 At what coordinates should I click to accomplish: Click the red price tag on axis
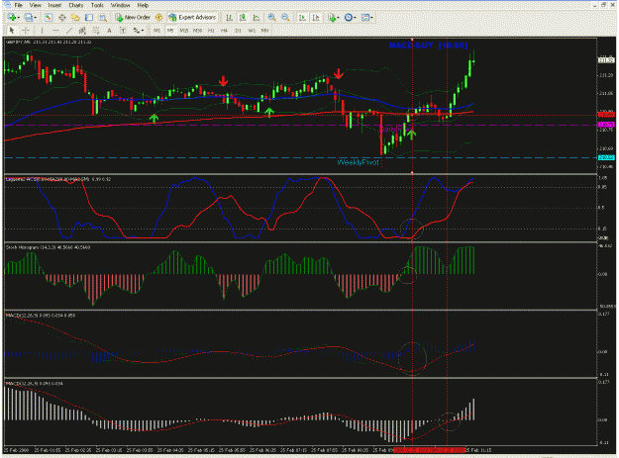point(606,115)
